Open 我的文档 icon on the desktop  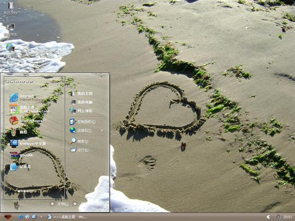[11, 8]
